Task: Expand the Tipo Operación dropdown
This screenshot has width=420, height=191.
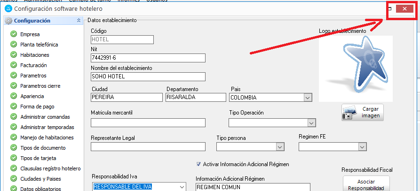Action: pos(310,122)
